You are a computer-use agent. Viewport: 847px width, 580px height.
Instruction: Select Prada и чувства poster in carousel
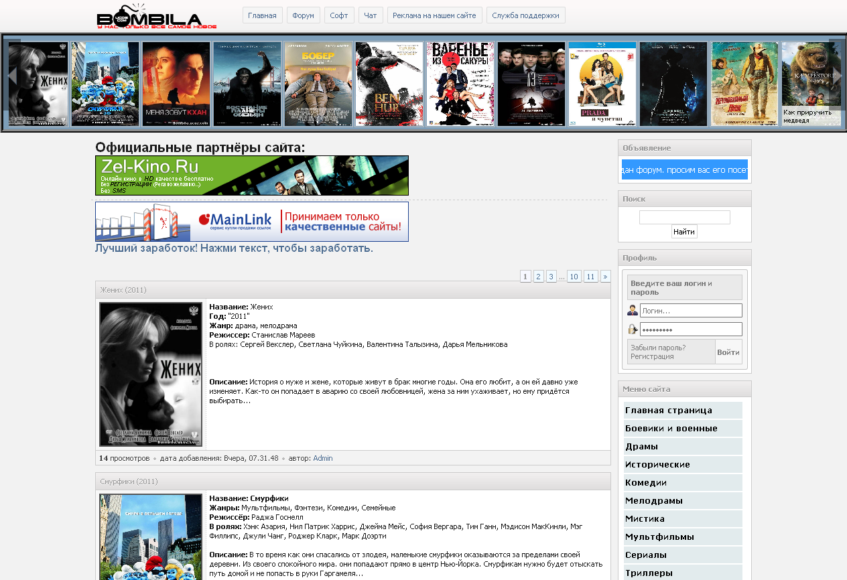[x=602, y=84]
